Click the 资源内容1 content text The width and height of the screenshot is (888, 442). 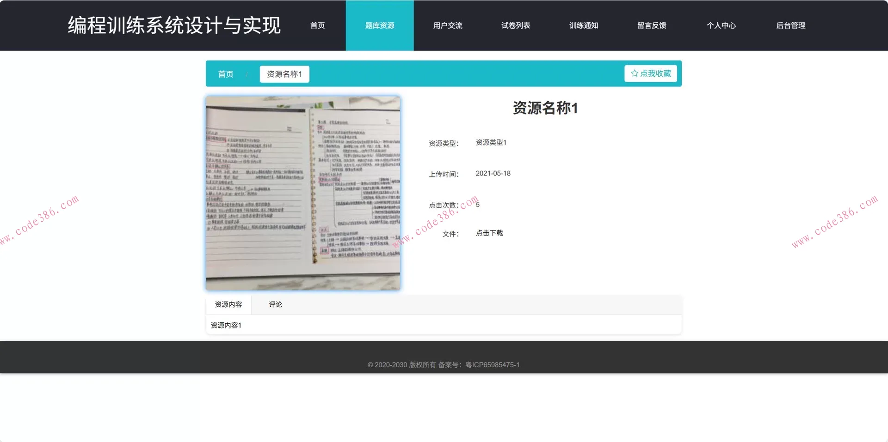point(225,325)
